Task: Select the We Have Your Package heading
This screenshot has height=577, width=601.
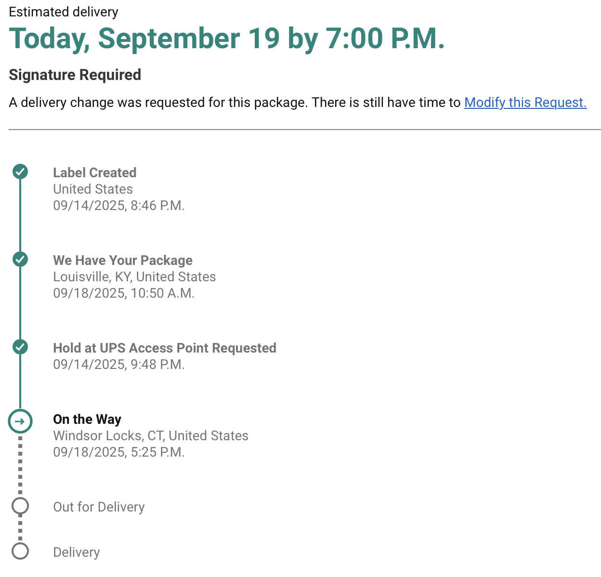Action: (123, 260)
